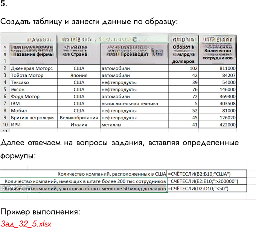Select cell 'Эксон'
256x228 pixels.
[x=34, y=89]
